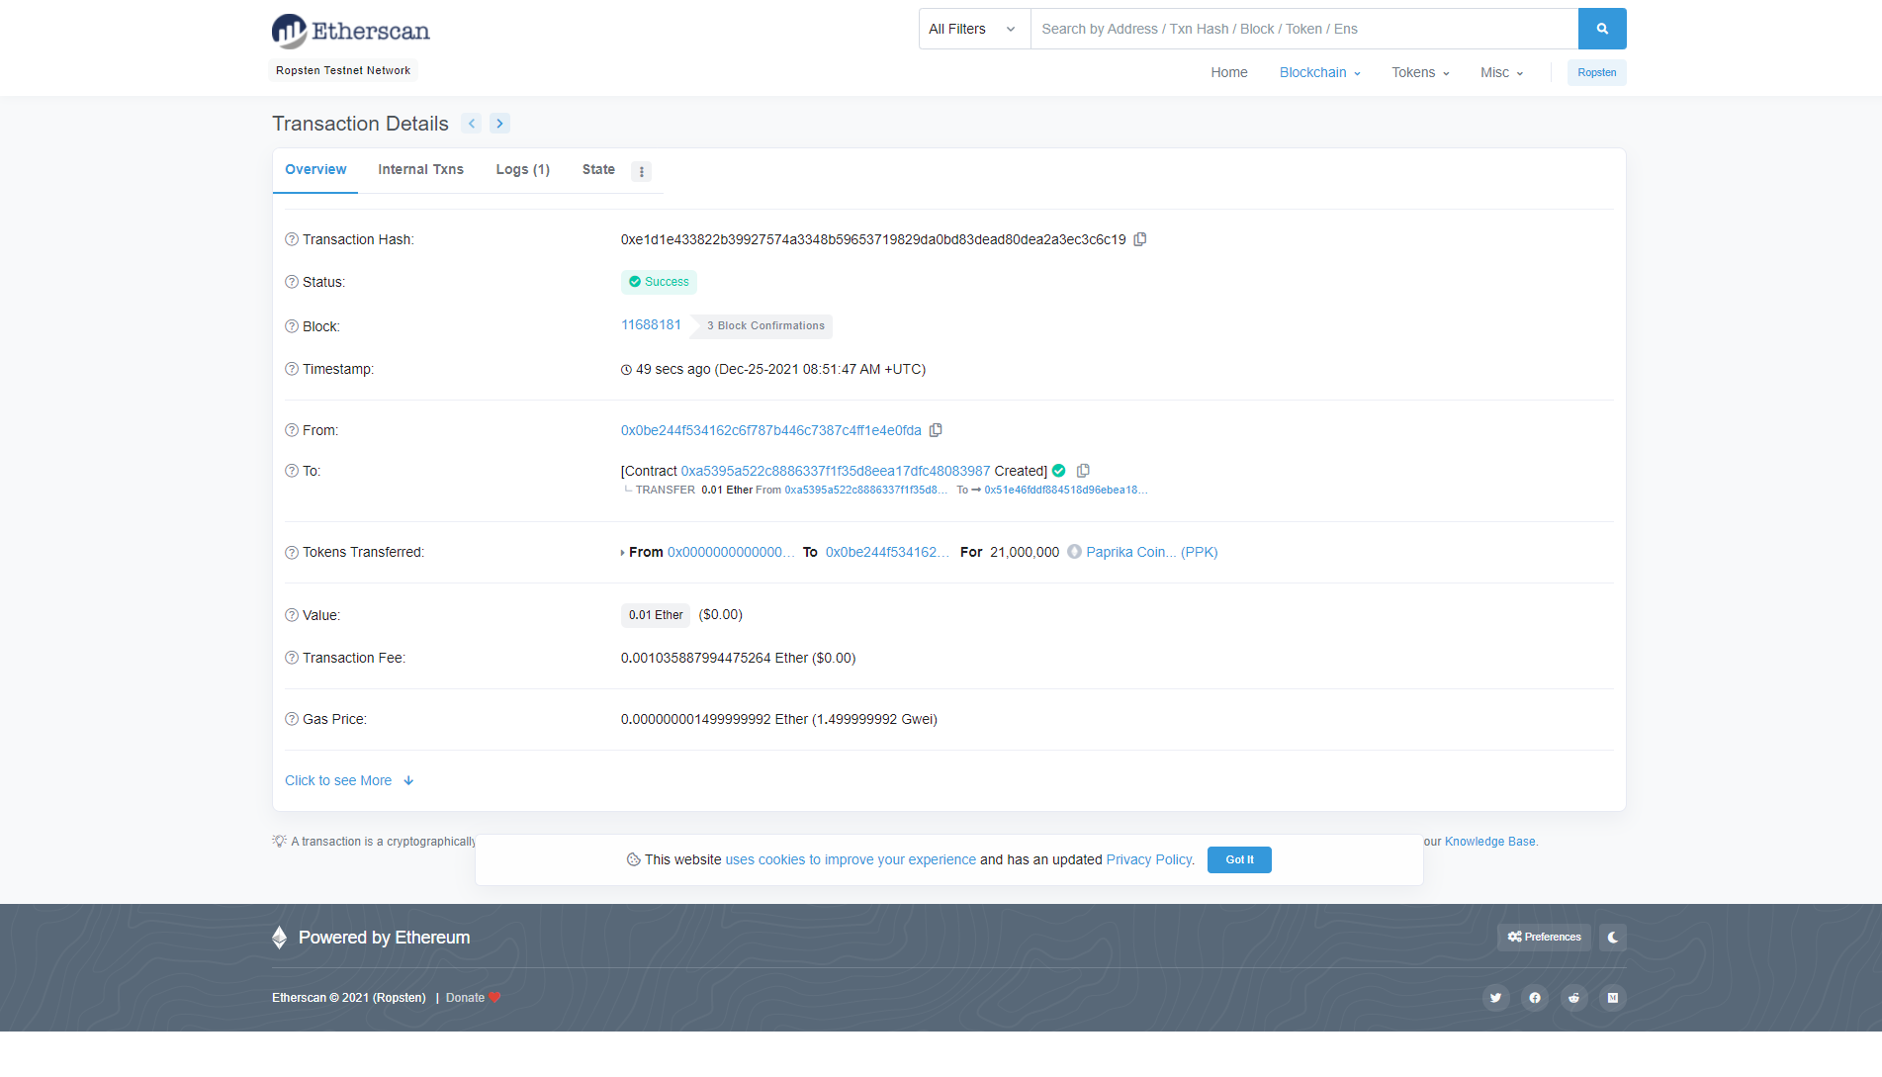Open the All Filters dropdown
This screenshot has height=1077, width=1882.
click(x=974, y=29)
